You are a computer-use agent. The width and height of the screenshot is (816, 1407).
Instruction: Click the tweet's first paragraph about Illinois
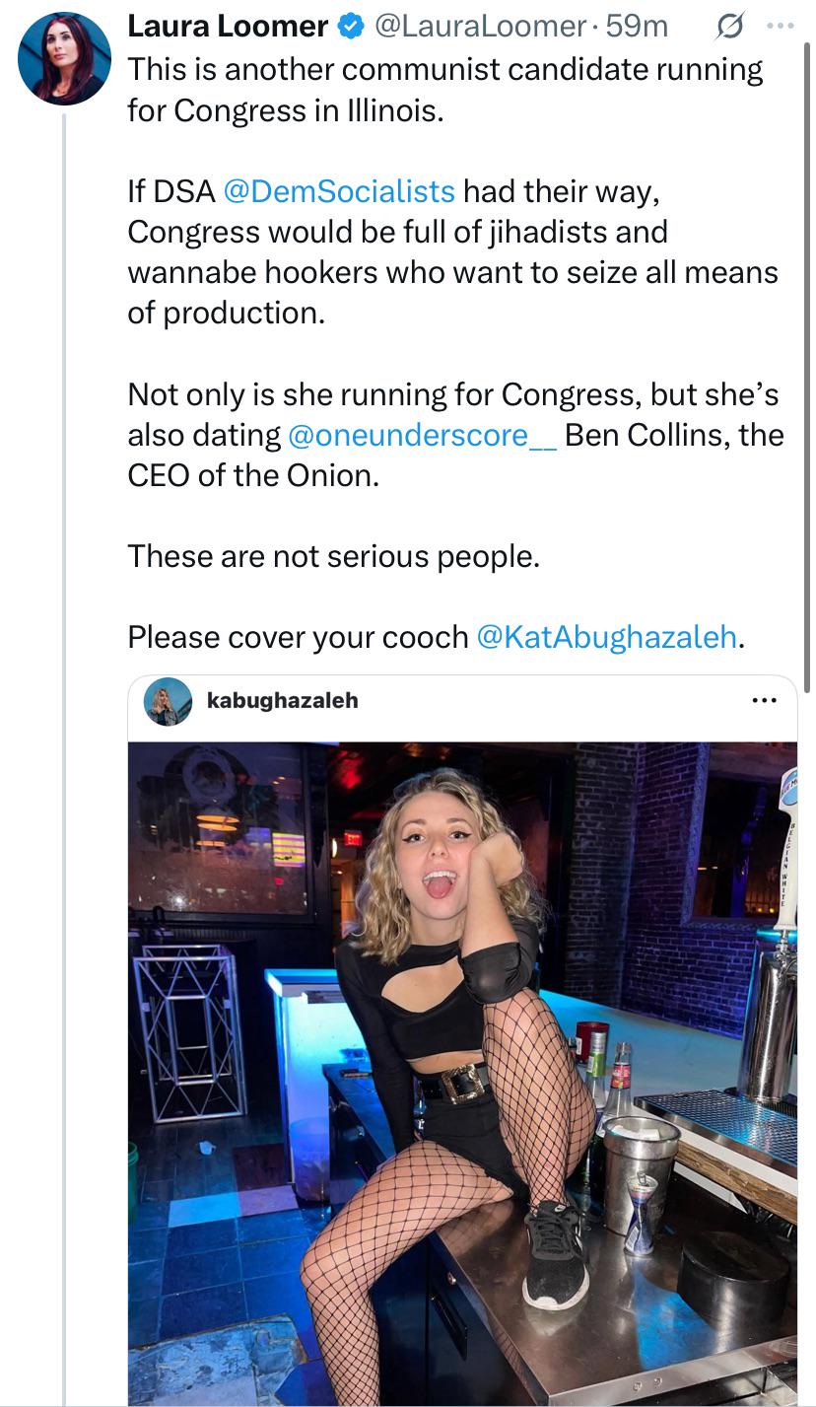(x=444, y=90)
